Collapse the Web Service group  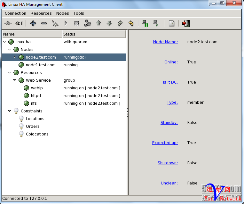[15, 80]
